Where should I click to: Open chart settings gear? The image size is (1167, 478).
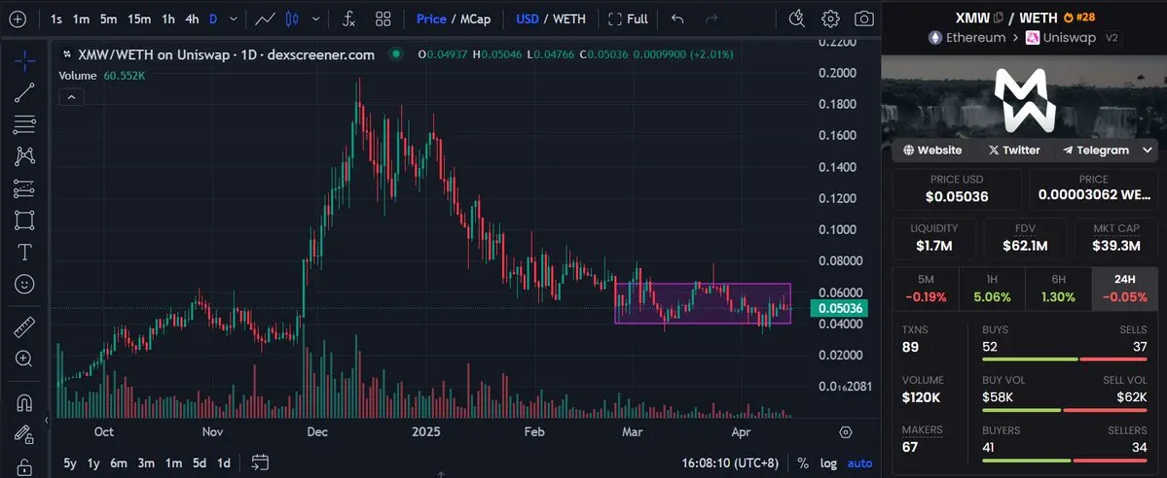coord(830,19)
